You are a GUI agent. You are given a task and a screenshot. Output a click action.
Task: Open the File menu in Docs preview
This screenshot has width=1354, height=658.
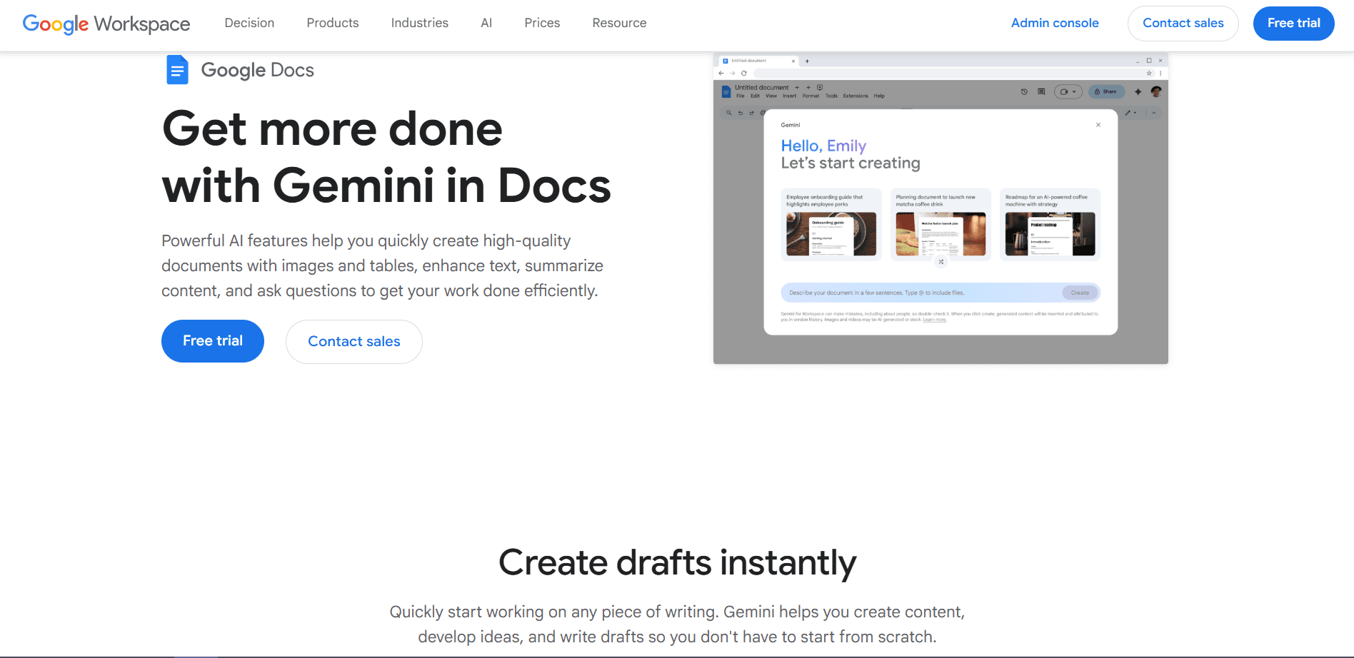pos(741,96)
